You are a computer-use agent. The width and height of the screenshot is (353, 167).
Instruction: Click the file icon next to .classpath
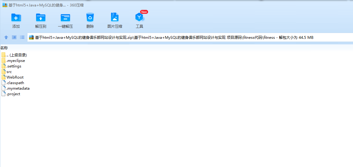[3, 83]
